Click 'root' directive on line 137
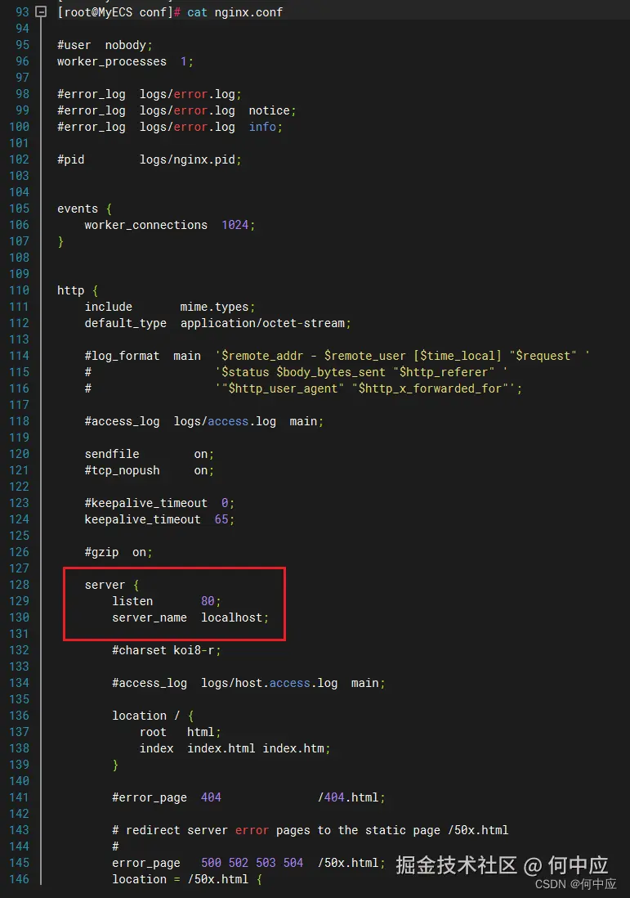The image size is (630, 898). 153,732
